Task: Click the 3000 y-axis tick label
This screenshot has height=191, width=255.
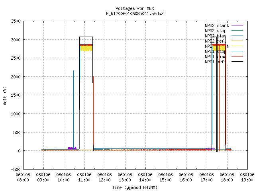Action: tap(16, 40)
